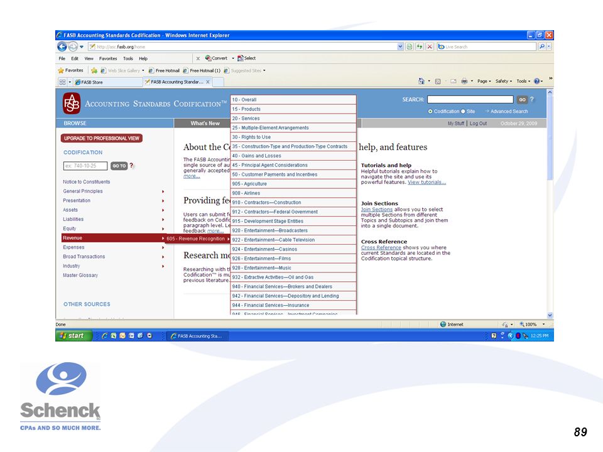
Task: Open the IE Help question icon
Action: pos(536,81)
